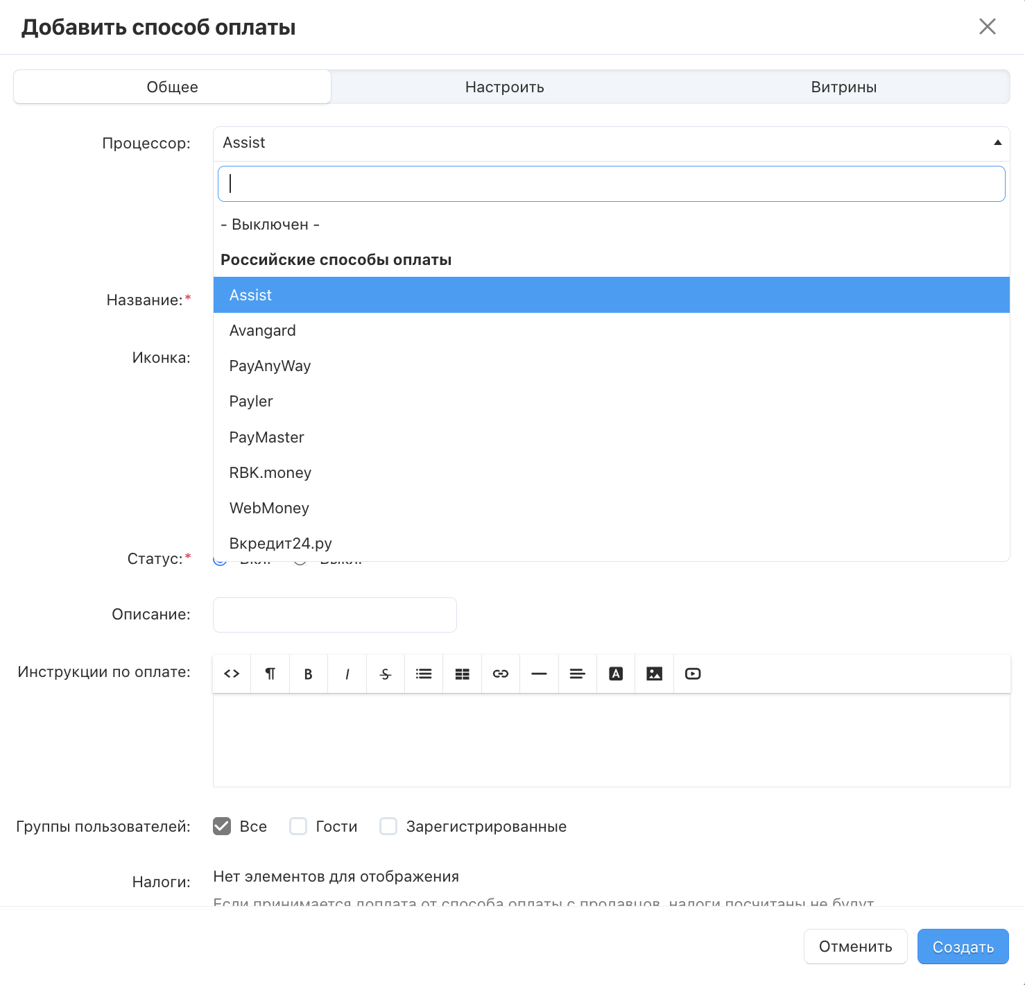Open the Витрины tab

point(843,87)
